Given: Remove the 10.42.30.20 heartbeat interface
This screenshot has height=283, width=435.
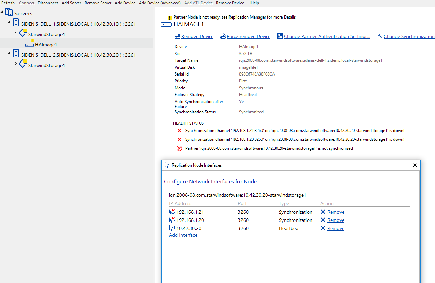Looking at the screenshot, I should (336, 228).
